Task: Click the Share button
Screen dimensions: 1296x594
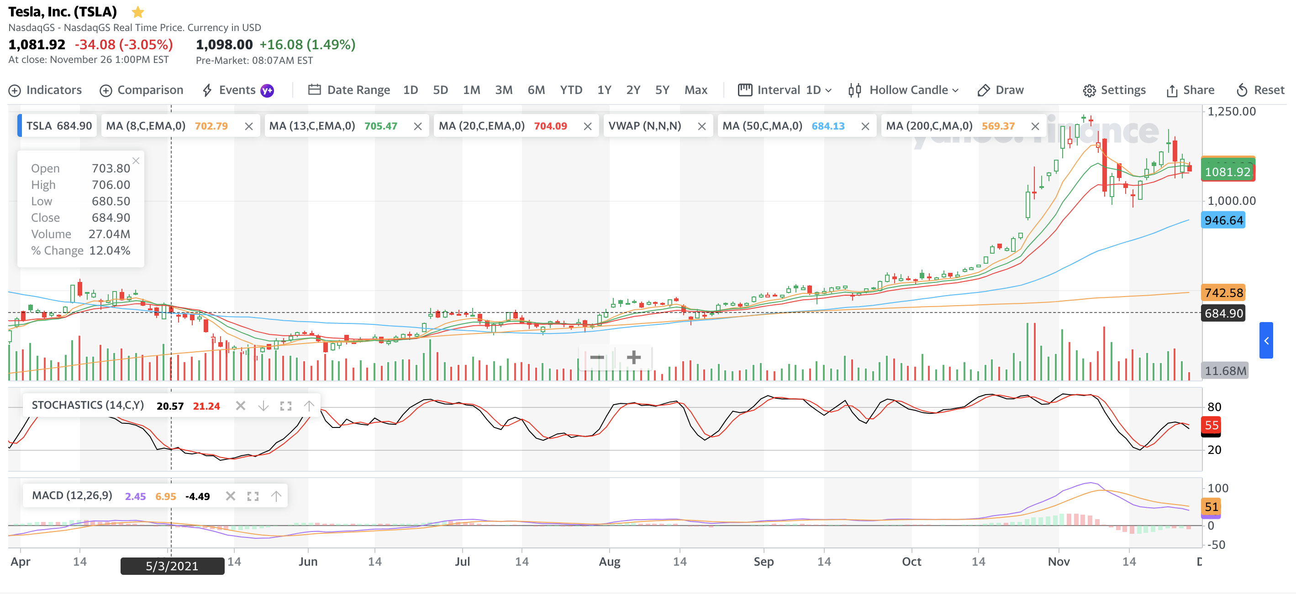Action: tap(1191, 90)
